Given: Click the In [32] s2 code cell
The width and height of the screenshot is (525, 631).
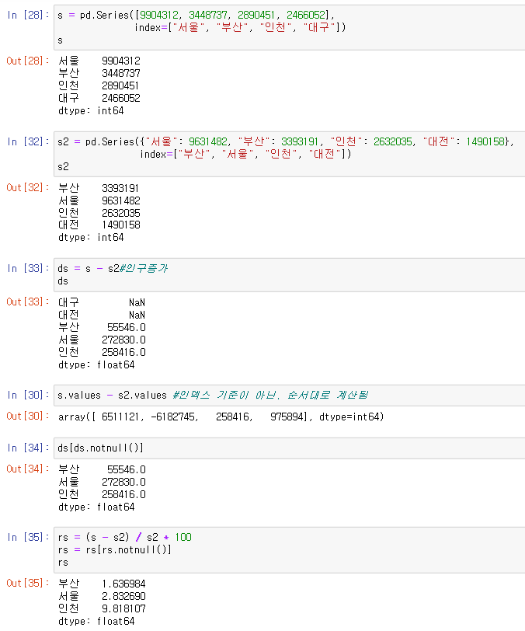Looking at the screenshot, I should [x=289, y=154].
